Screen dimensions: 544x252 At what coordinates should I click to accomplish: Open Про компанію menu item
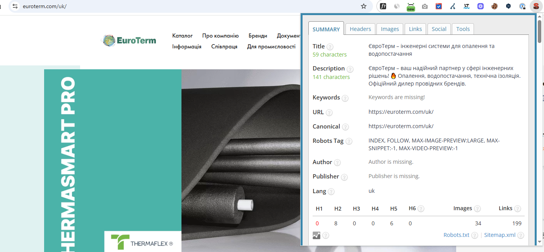220,36
